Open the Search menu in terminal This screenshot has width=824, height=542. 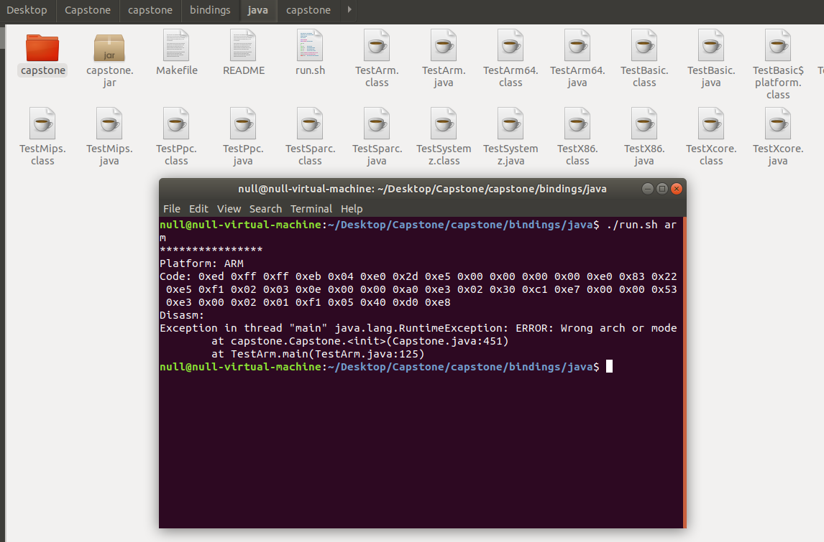click(265, 209)
